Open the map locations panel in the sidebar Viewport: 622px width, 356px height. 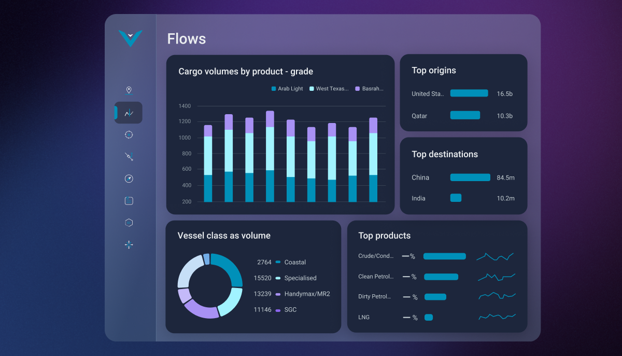point(129,90)
